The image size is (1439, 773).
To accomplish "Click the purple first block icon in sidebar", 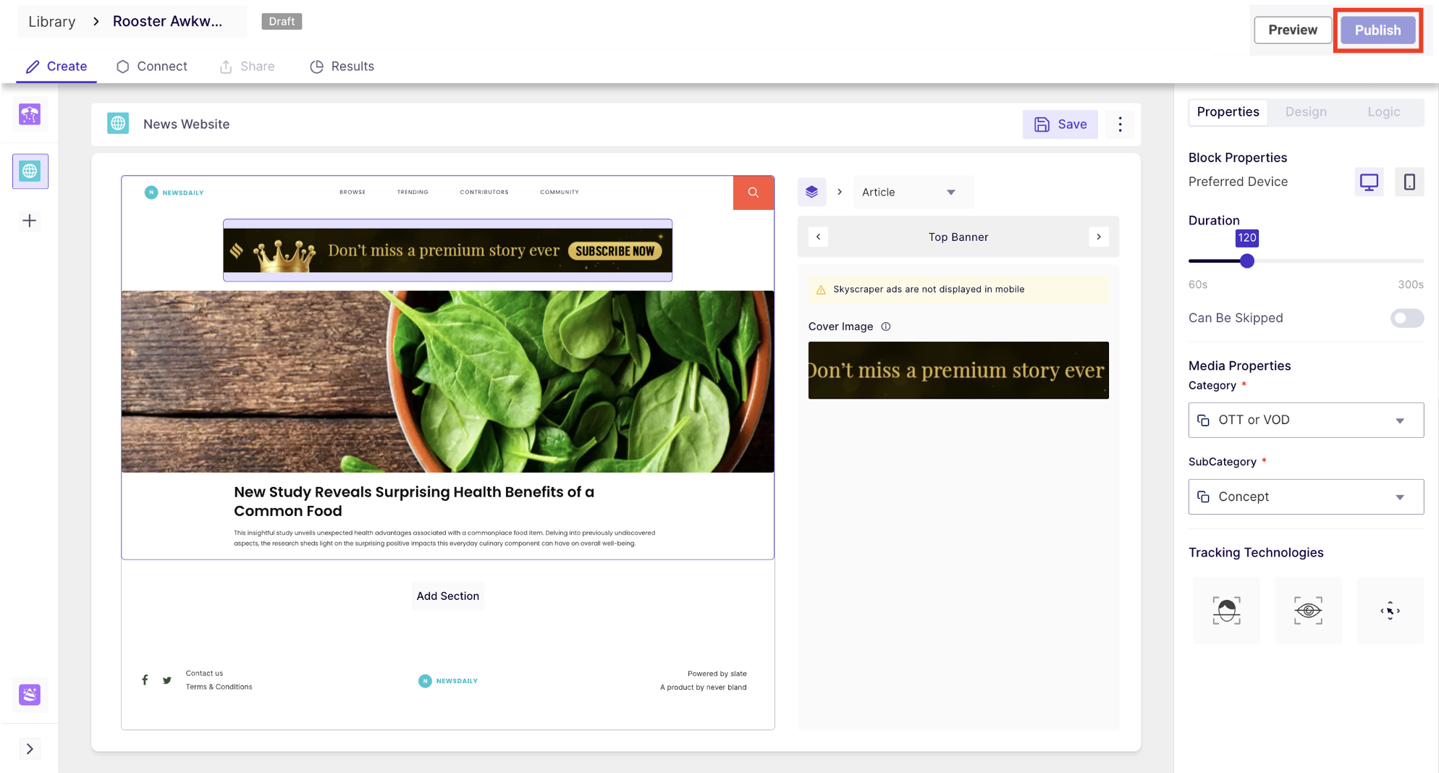I will click(30, 114).
